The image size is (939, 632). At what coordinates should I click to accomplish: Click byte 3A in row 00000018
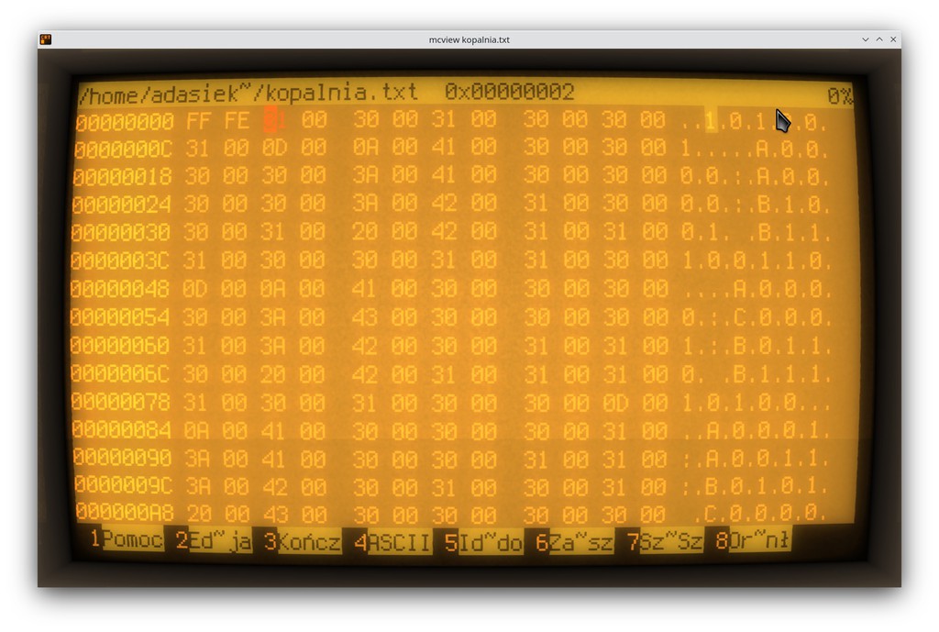365,175
